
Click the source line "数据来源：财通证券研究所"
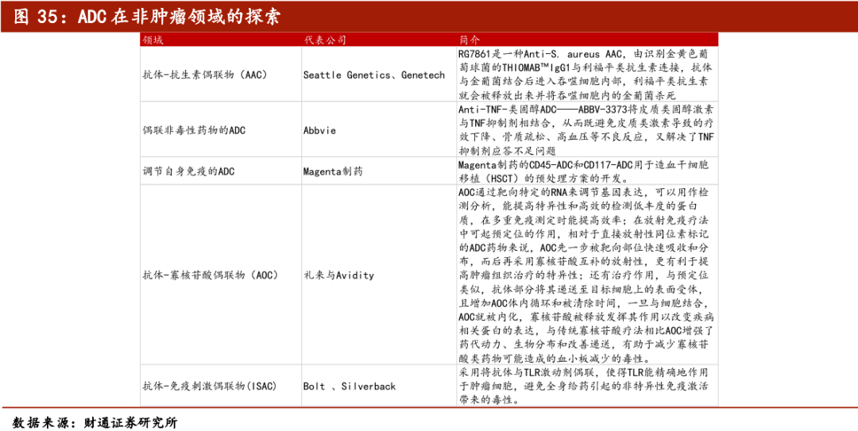(x=95, y=422)
